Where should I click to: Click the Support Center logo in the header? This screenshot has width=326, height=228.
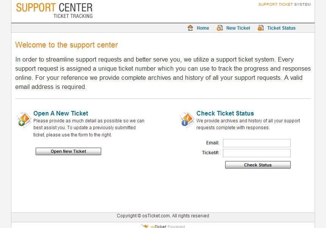click(x=54, y=10)
